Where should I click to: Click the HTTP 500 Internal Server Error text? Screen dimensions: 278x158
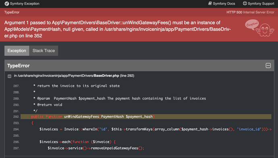250,12
